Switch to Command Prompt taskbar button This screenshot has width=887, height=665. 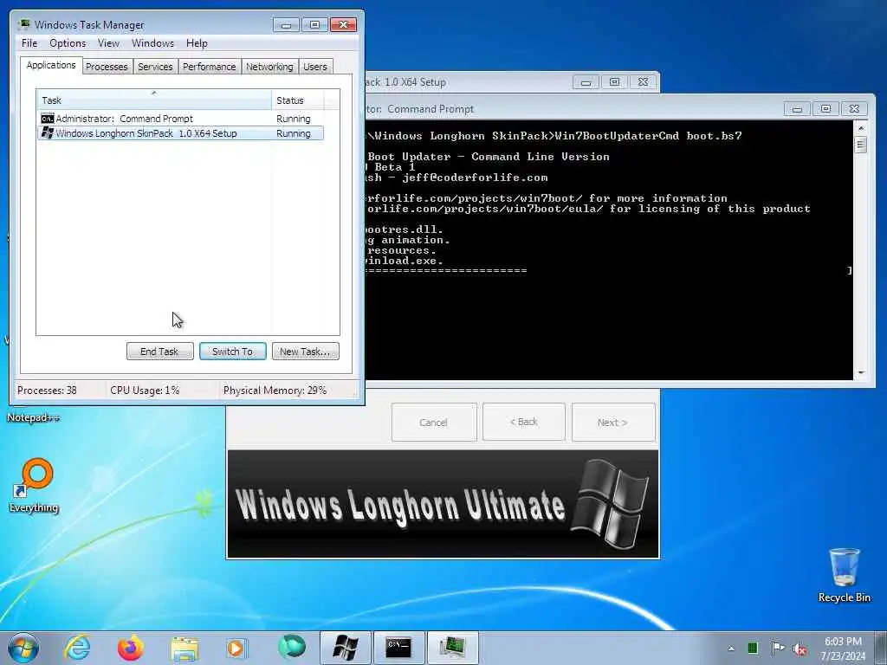(398, 648)
